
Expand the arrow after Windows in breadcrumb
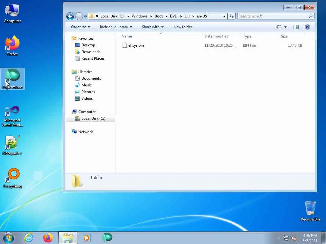(151, 16)
